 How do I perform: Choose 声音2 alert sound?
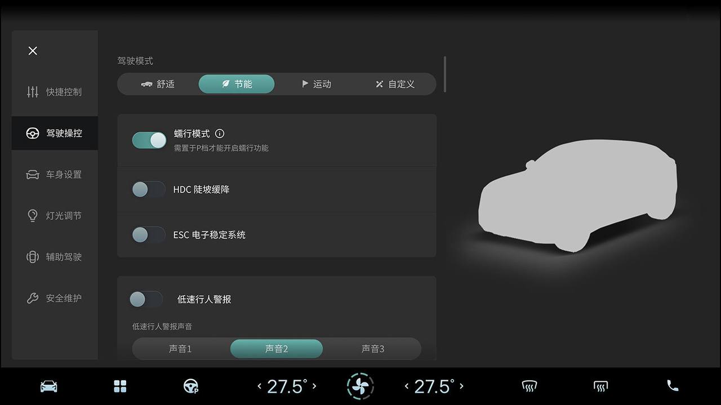tap(277, 349)
